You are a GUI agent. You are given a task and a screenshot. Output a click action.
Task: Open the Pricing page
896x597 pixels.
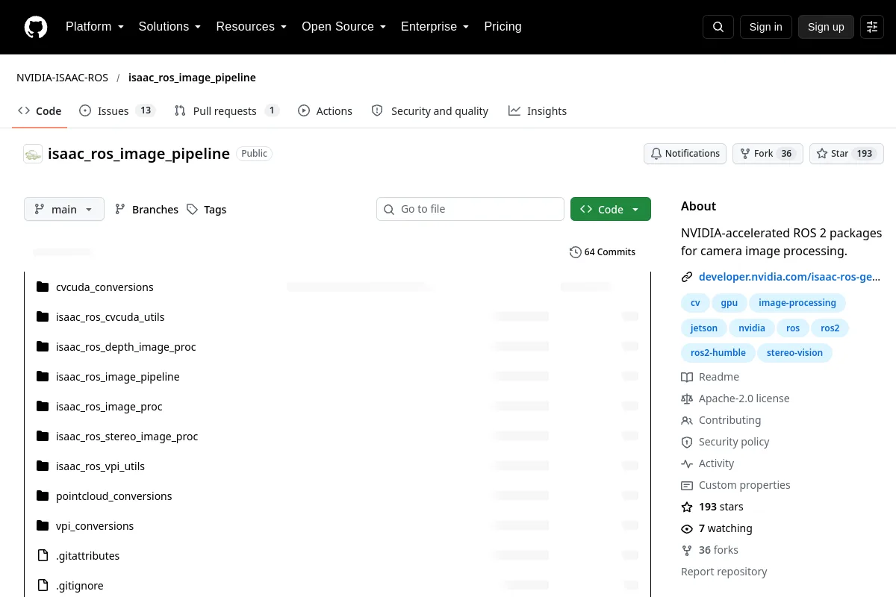pyautogui.click(x=503, y=27)
